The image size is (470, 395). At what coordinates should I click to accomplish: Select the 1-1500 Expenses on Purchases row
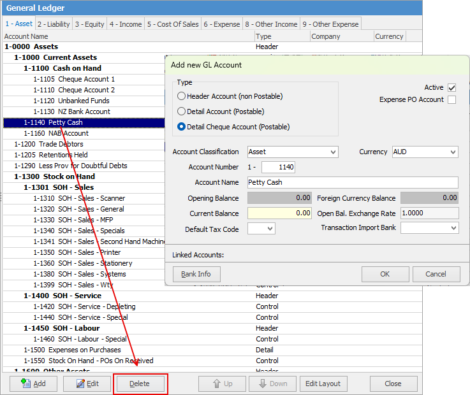pos(212,350)
